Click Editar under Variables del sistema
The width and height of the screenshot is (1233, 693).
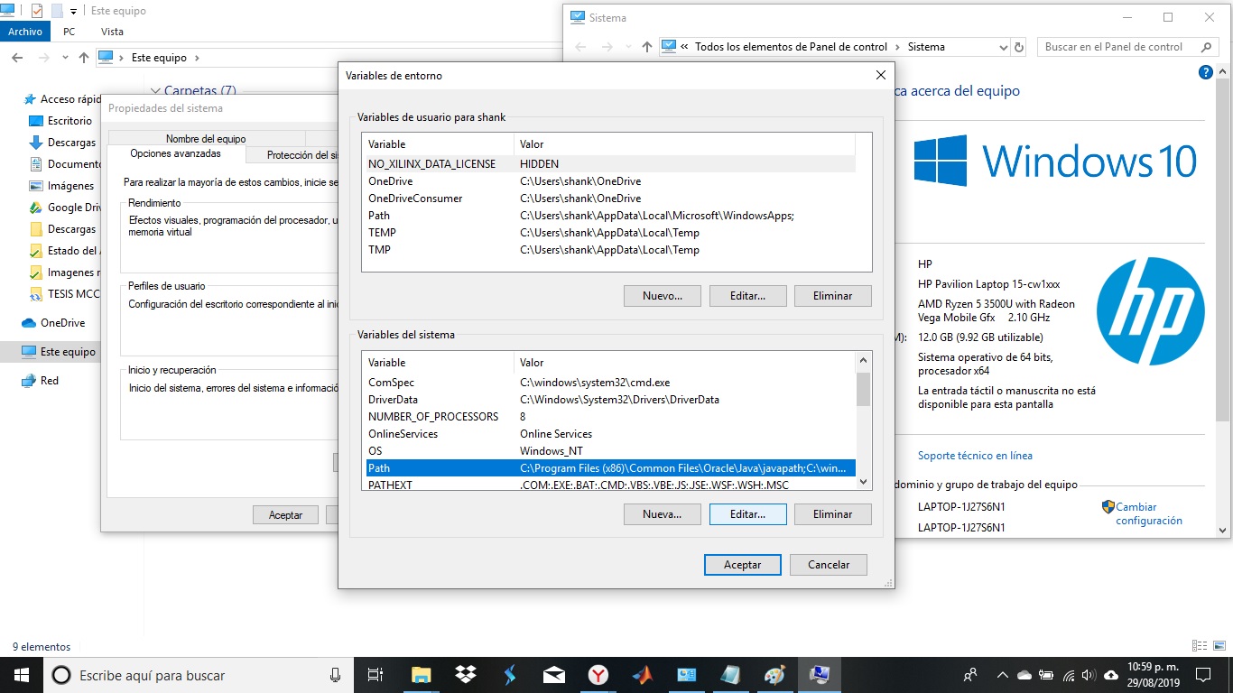click(747, 513)
